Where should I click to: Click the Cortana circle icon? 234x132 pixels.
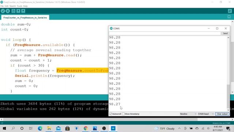[x=22, y=128]
